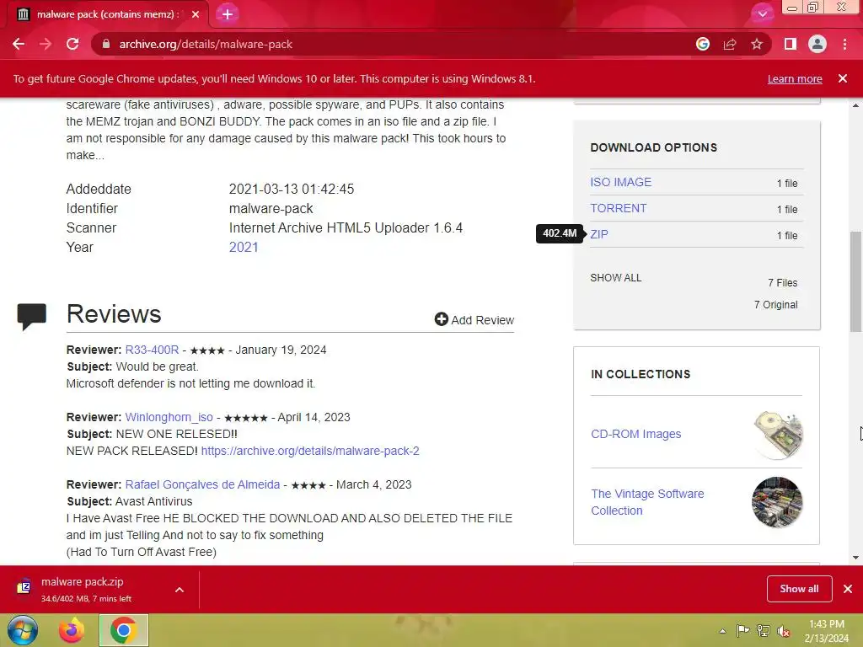863x647 pixels.
Task: Open Learn more about Chrome updates
Action: 795,78
